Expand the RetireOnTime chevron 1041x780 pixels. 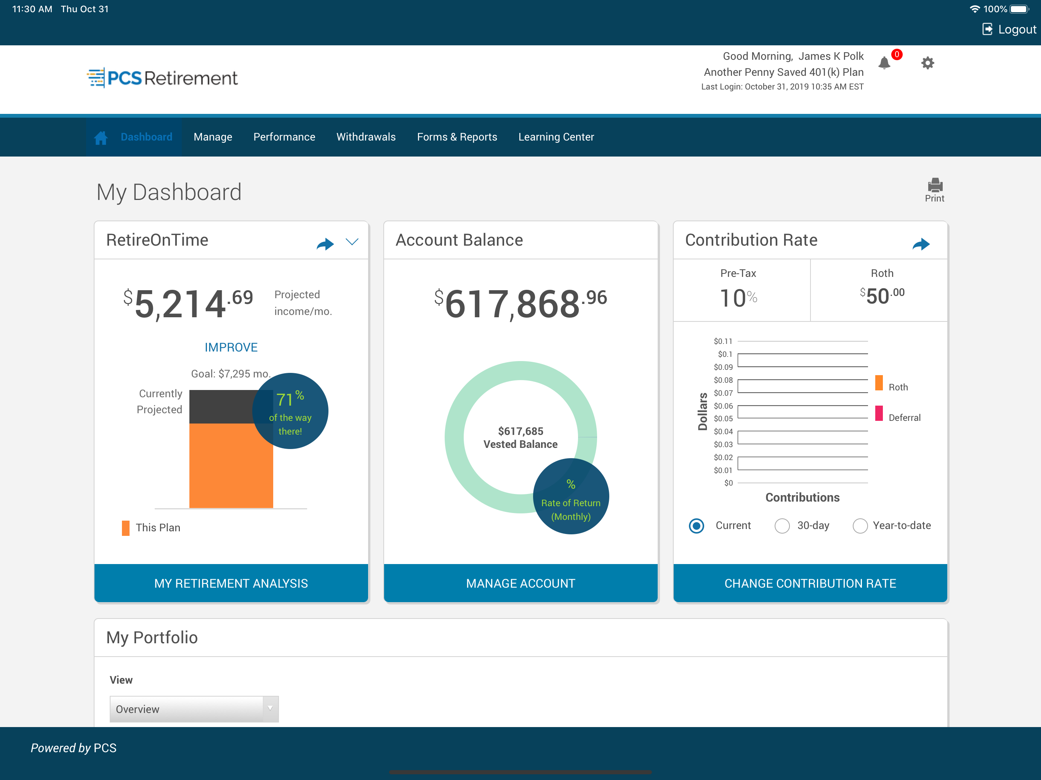[352, 242]
